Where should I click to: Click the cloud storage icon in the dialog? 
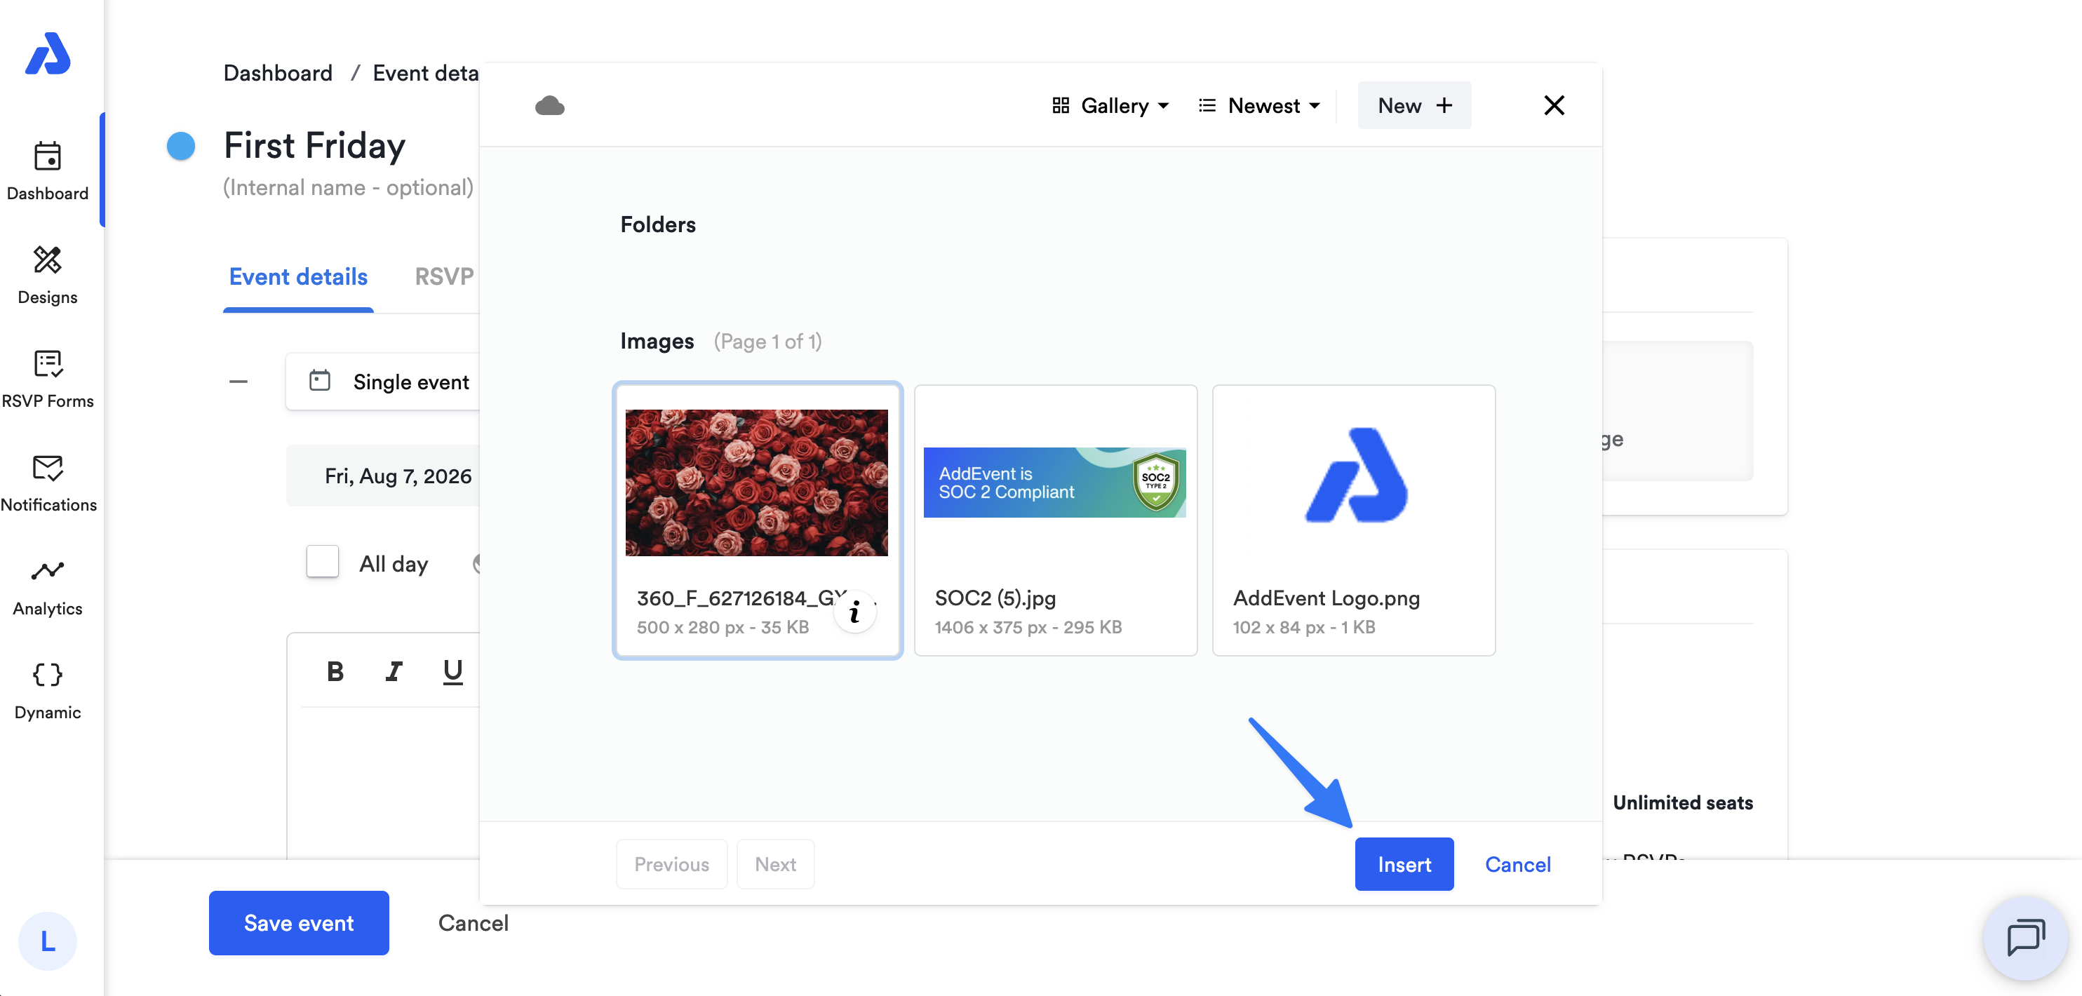click(x=549, y=105)
